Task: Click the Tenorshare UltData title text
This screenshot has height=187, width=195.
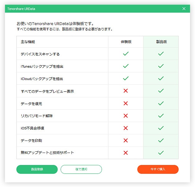Action: coord(21,9)
